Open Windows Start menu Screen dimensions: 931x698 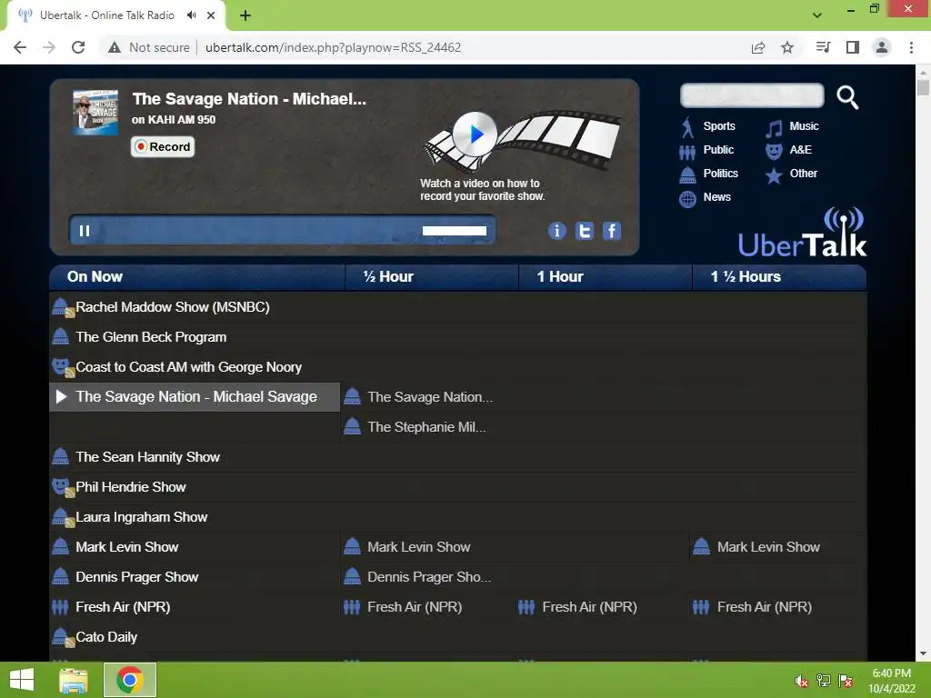[x=22, y=680]
